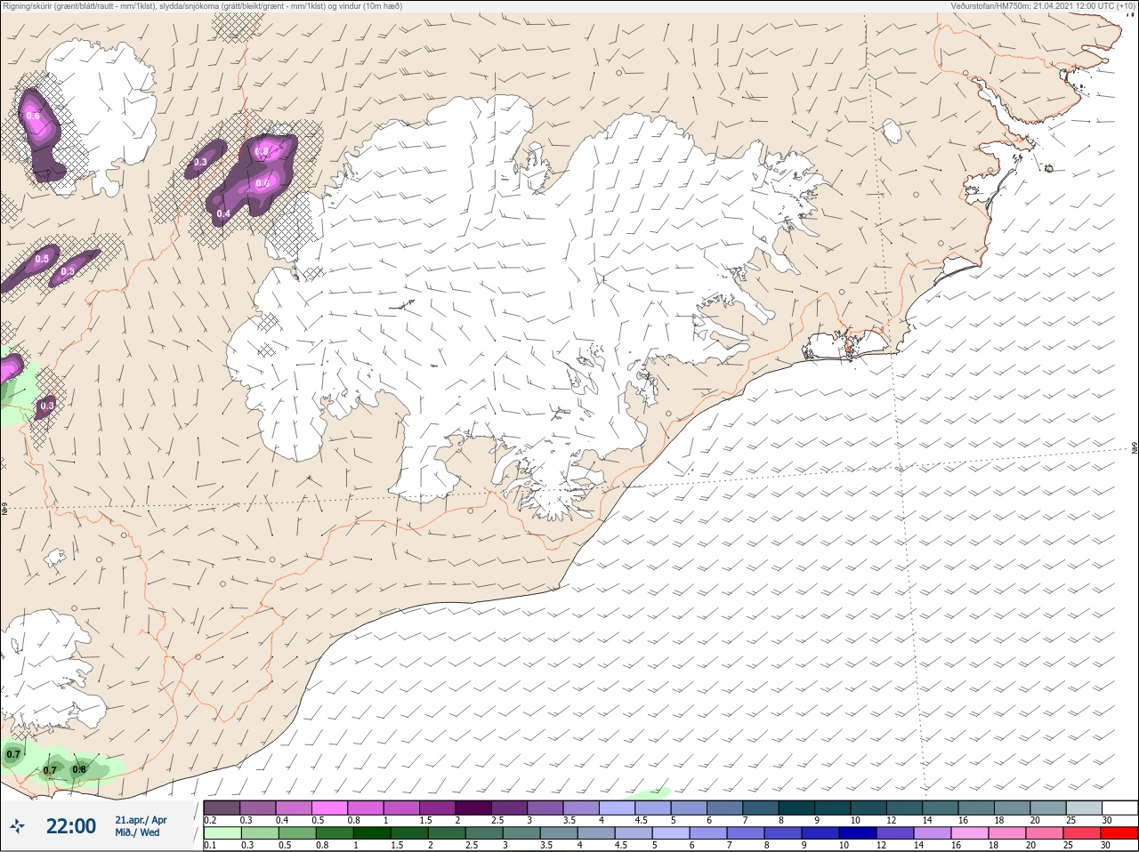The image size is (1139, 852).
Task: Click the 0.2 label on upper legend scale
Action: 210,820
